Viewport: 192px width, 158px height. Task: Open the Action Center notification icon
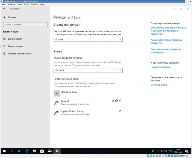(x=187, y=151)
